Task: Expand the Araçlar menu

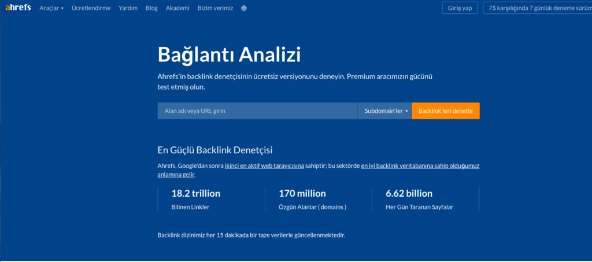Action: pos(51,8)
